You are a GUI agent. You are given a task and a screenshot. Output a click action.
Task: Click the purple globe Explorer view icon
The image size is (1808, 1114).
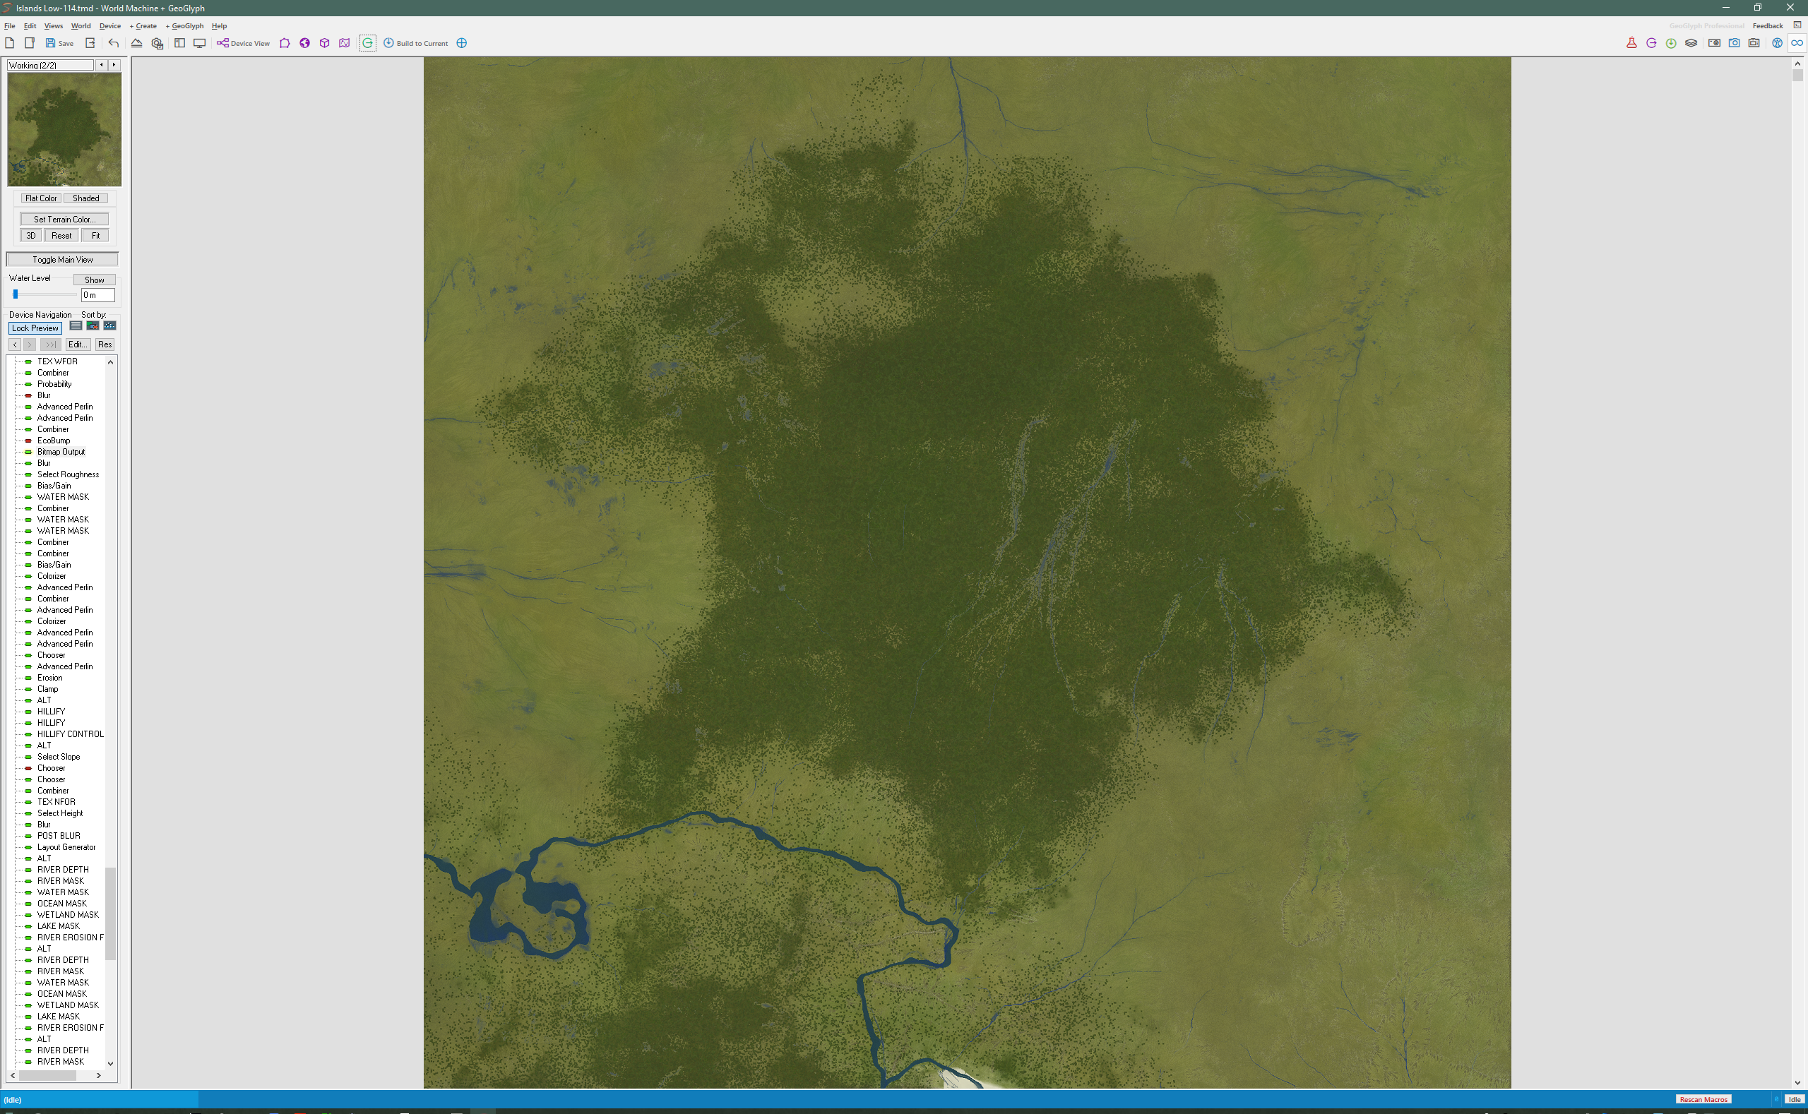(304, 43)
